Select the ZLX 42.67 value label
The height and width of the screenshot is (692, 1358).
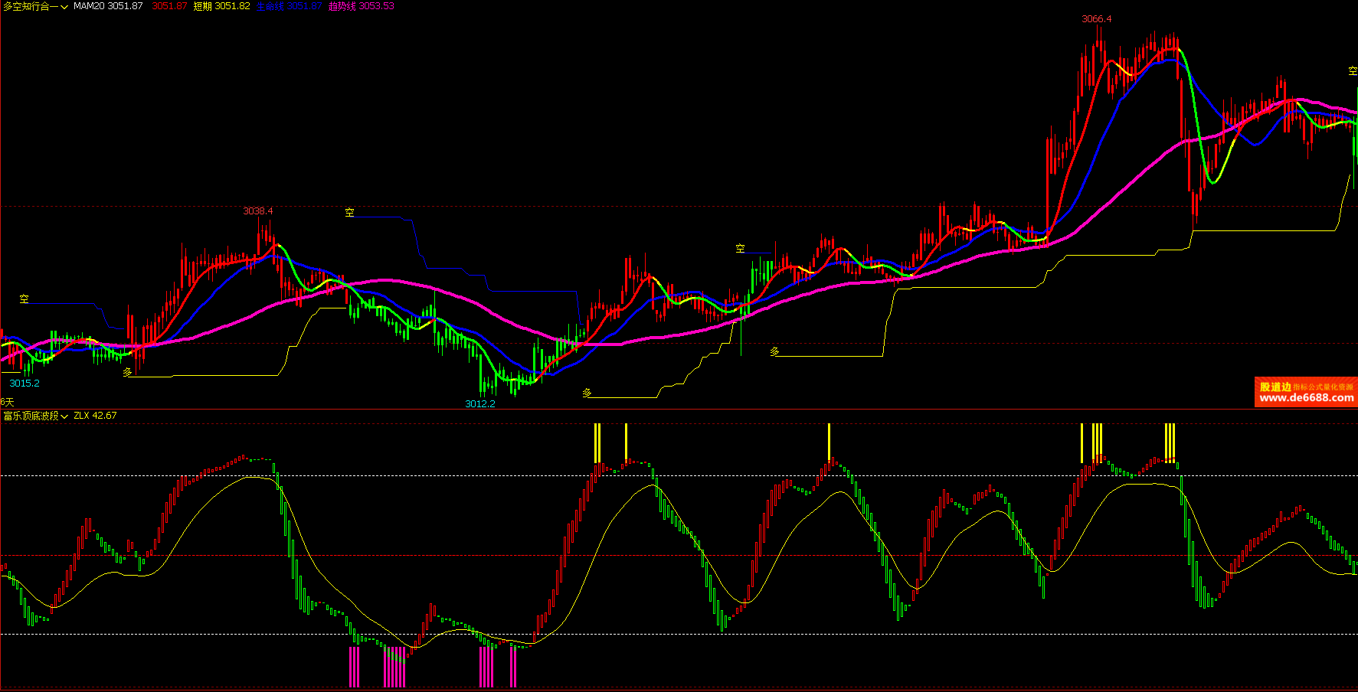(x=95, y=416)
